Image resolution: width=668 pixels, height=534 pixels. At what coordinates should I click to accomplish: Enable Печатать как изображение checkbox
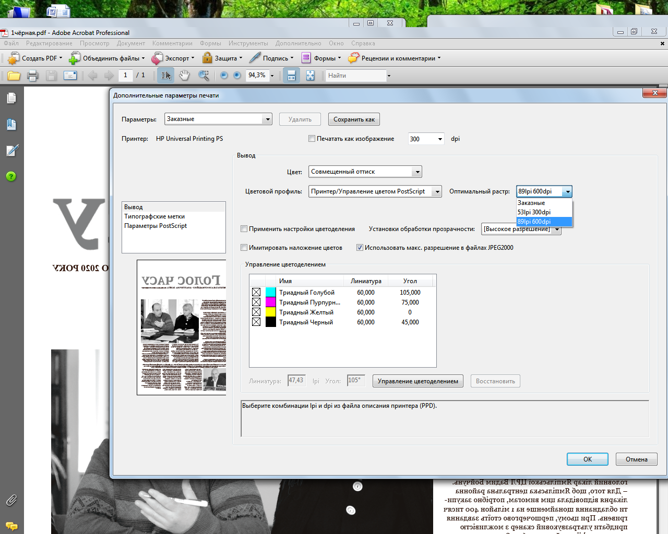[x=312, y=139]
